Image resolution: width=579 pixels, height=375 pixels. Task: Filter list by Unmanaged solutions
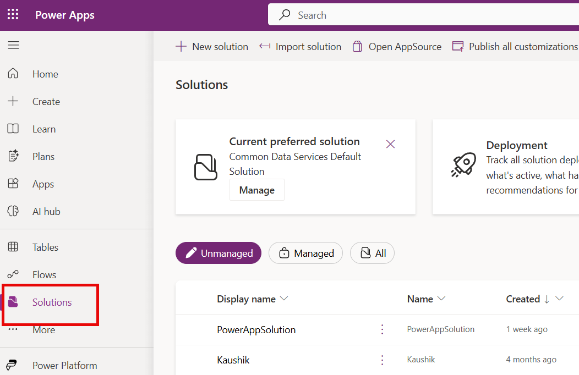click(x=219, y=253)
